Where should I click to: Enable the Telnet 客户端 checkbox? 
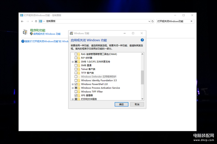click(x=76, y=69)
